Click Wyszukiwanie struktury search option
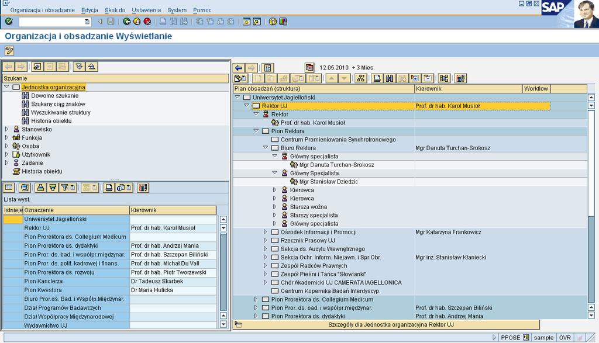Viewport: 599px width, 343px height. (61, 113)
